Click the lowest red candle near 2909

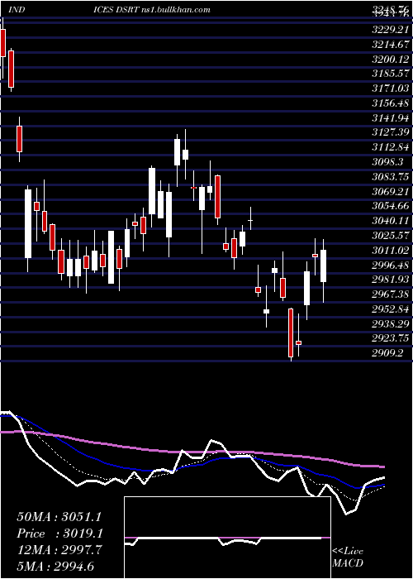291,333
